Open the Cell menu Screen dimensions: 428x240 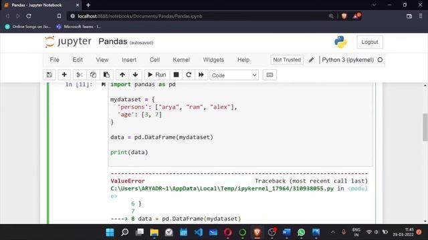154,60
